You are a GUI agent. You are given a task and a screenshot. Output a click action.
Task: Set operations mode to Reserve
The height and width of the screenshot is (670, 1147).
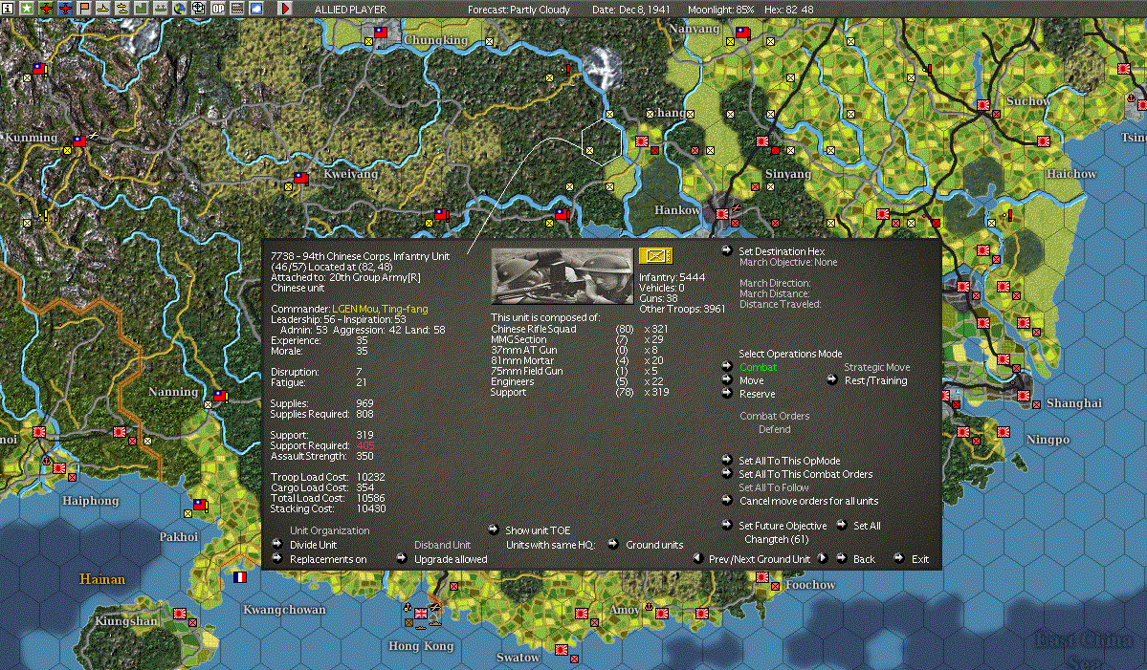(757, 394)
